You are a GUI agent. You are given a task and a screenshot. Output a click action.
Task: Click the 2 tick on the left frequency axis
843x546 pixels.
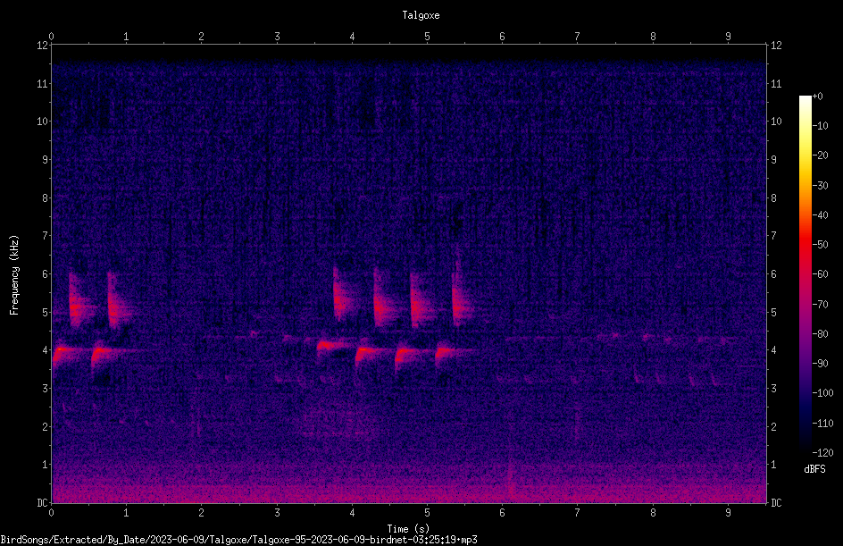click(x=45, y=426)
